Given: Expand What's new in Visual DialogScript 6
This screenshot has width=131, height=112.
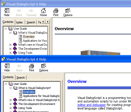Looking at the screenshot, I should (10, 100).
